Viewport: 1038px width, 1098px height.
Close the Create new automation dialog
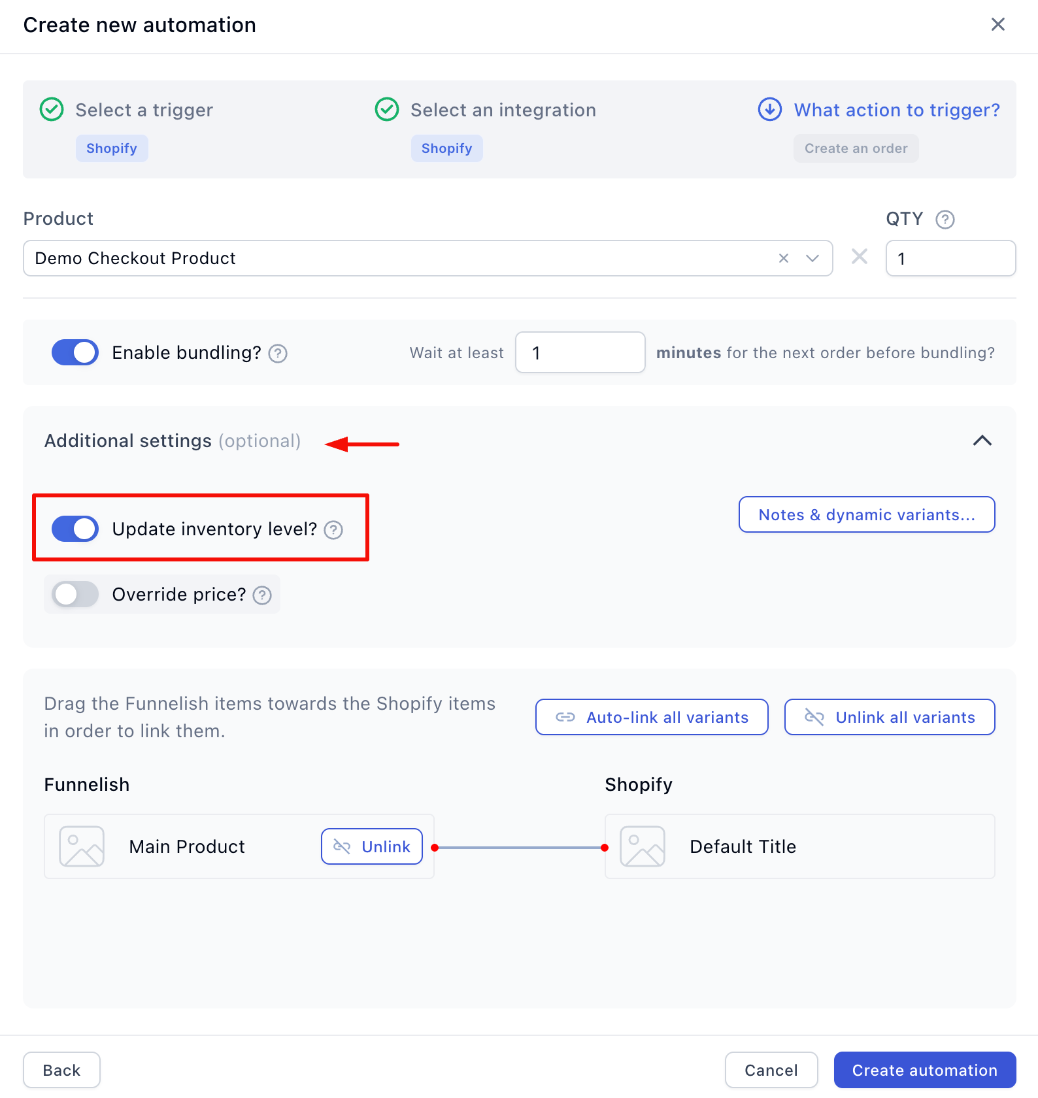997,25
